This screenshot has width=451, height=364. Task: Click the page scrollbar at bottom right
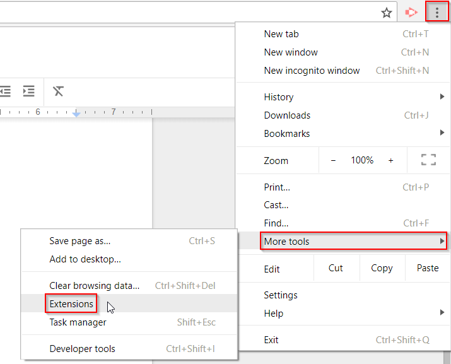(x=447, y=358)
